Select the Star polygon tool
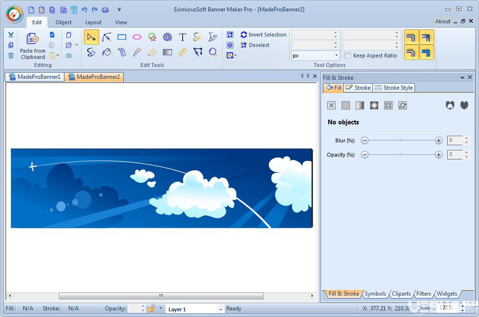479x317 pixels. [152, 37]
